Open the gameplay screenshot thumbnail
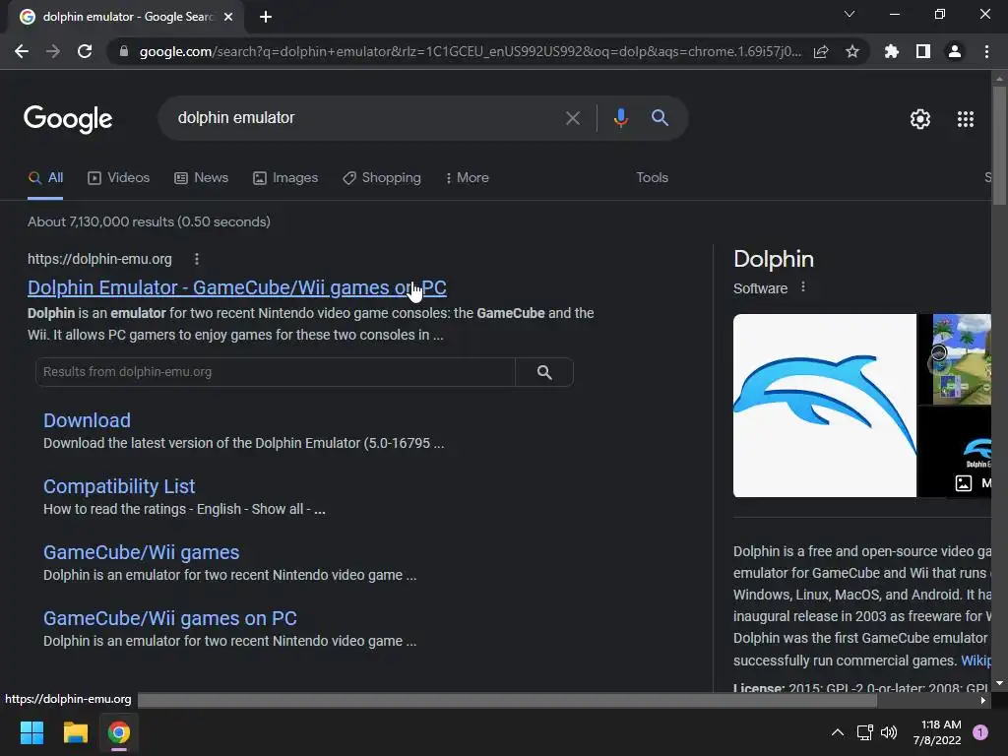The image size is (1008, 756). click(x=955, y=359)
